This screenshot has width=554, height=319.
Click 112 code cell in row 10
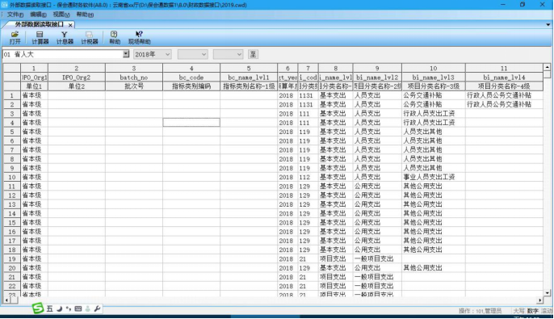tap(308, 177)
